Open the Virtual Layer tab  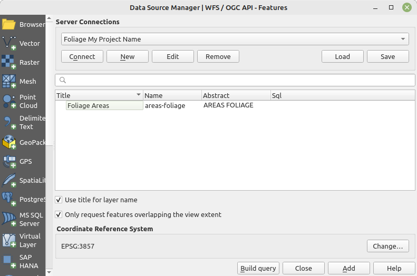(x=9, y=240)
